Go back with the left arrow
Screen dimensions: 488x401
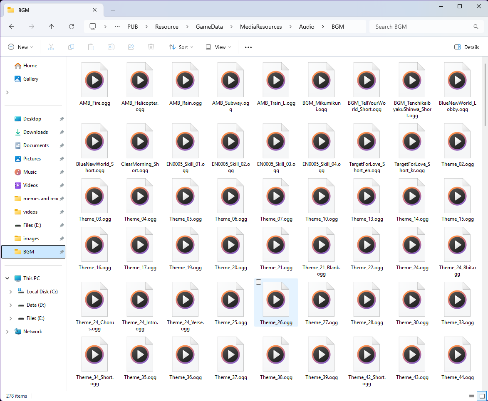click(12, 27)
